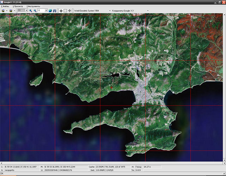Screen dimensions: 226x176
Task: Click the second toolbar icon with disk
Action: pos(11,11)
